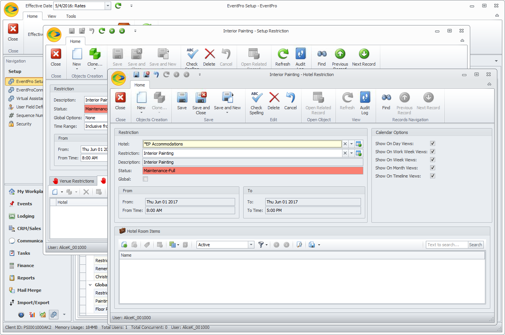Image resolution: width=505 pixels, height=335 pixels.
Task: Clear Hotel field with X button
Action: point(344,144)
